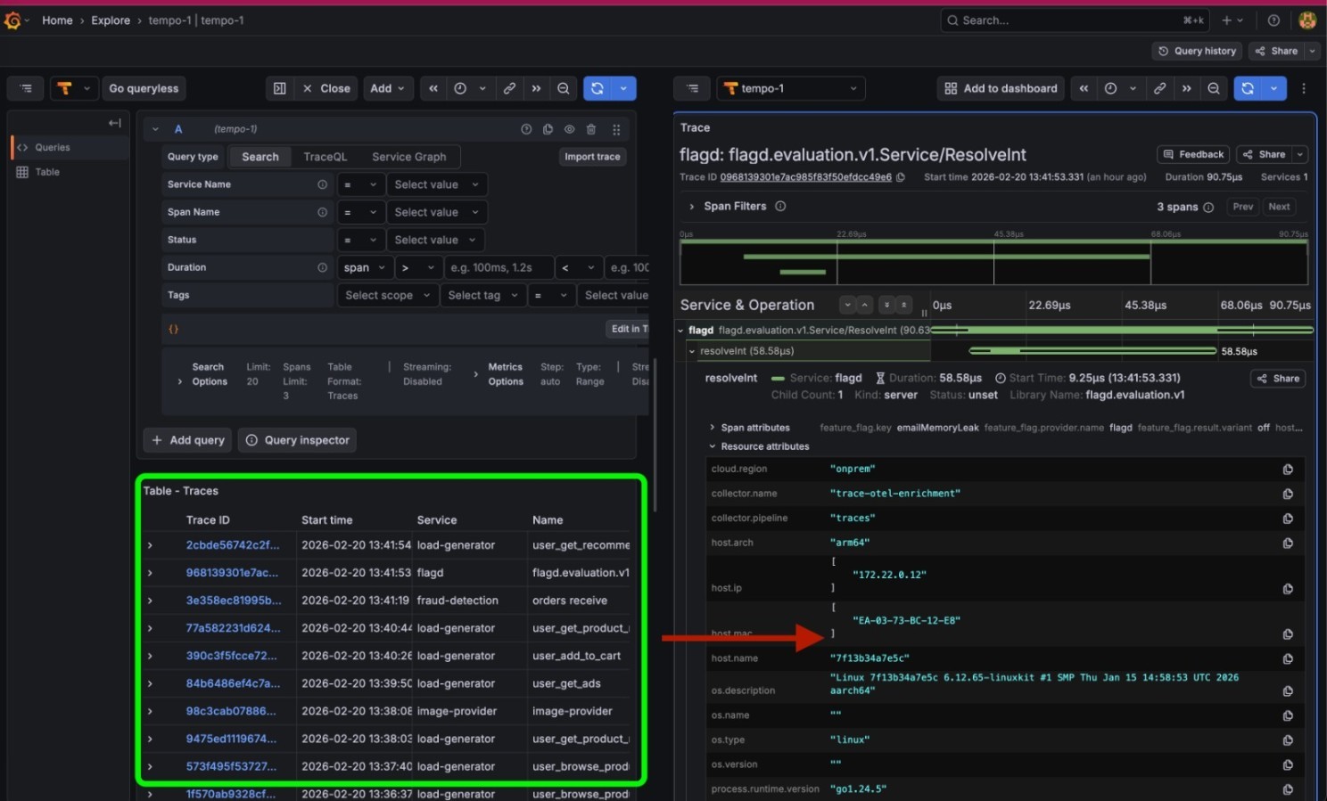Click the Add query button
This screenshot has height=801, width=1327.
pyautogui.click(x=188, y=440)
